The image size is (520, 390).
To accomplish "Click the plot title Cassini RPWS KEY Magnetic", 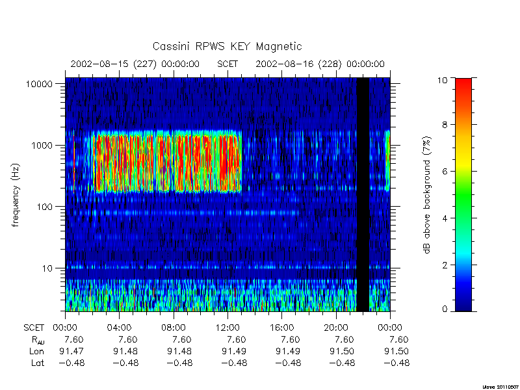I will 227,46.
